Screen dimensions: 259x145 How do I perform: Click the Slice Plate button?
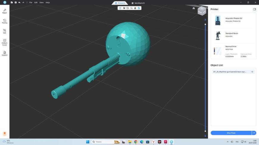pos(231,133)
